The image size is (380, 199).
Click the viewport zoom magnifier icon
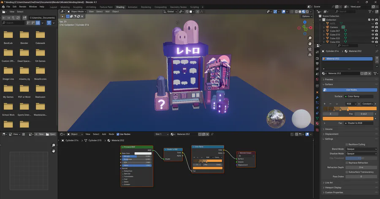click(x=310, y=38)
